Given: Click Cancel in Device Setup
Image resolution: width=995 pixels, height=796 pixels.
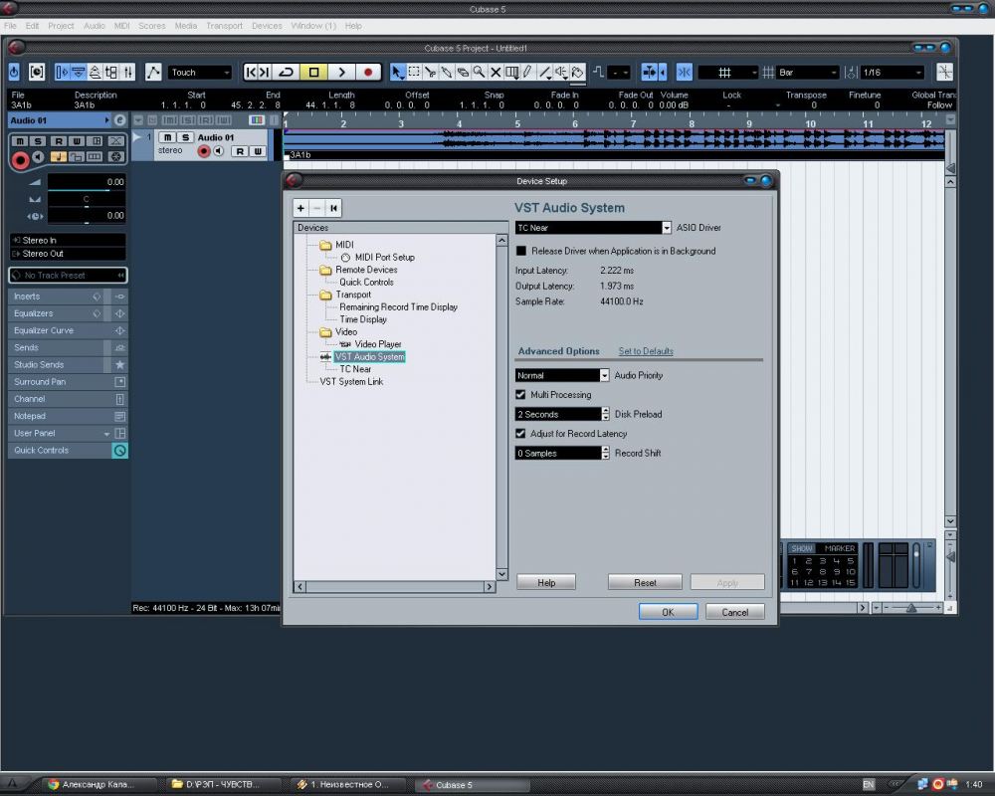Looking at the screenshot, I should 735,612.
